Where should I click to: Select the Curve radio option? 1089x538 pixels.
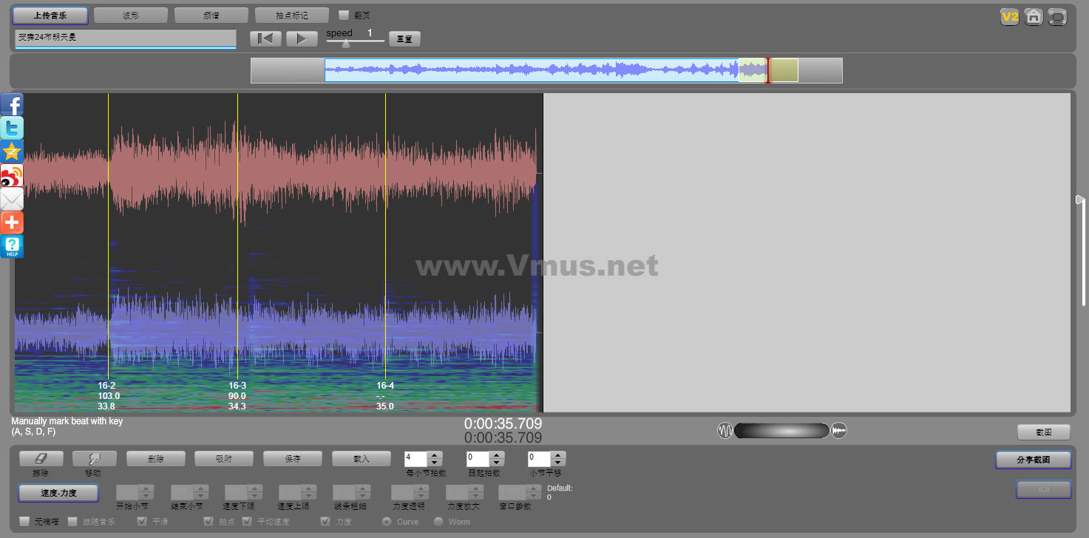click(386, 522)
